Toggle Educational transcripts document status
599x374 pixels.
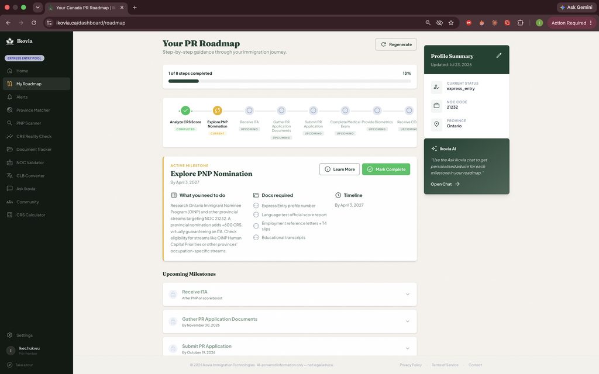(x=256, y=237)
